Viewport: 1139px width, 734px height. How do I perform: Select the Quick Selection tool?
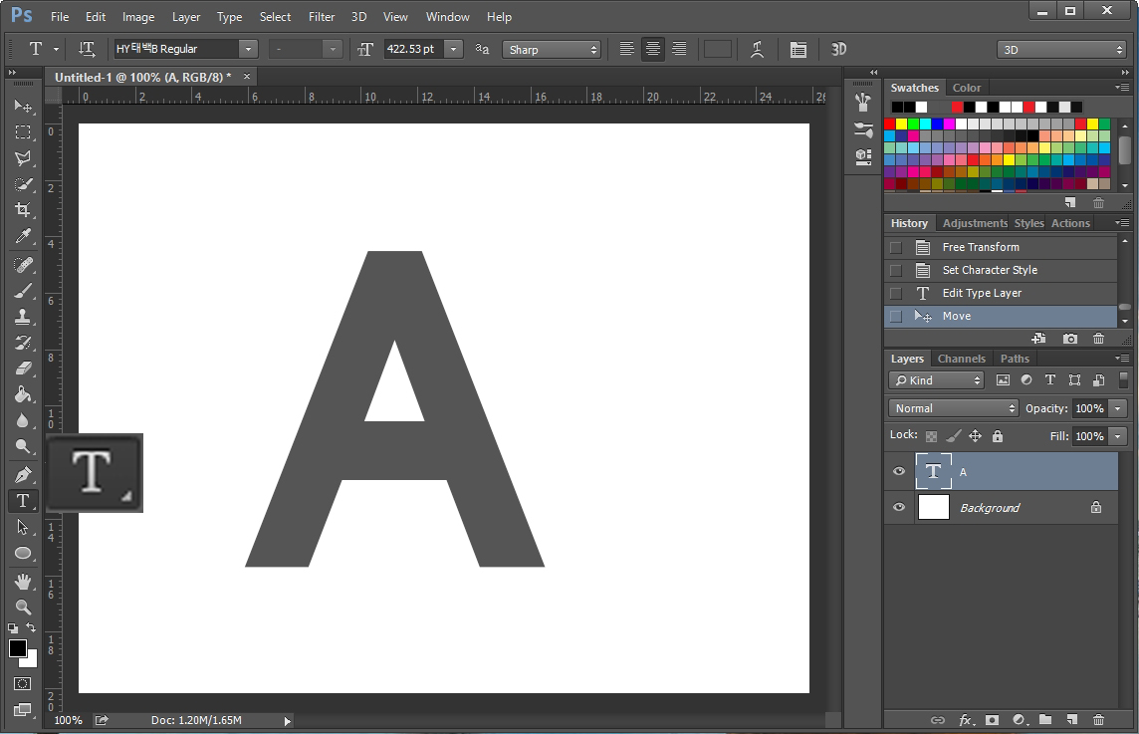pyautogui.click(x=23, y=184)
